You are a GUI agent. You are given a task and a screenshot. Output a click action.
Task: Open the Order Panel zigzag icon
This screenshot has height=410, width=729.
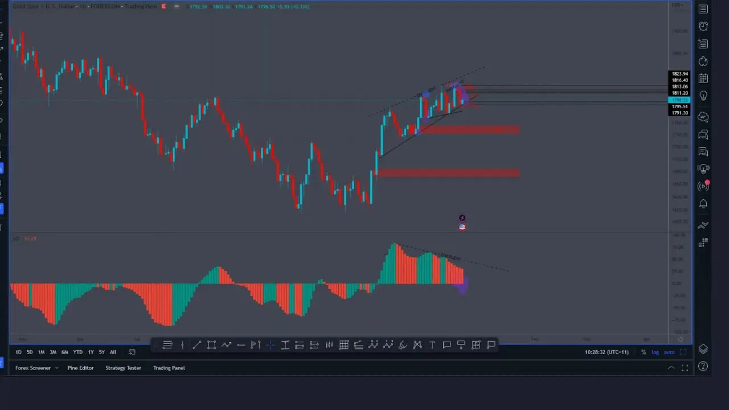pyautogui.click(x=703, y=225)
